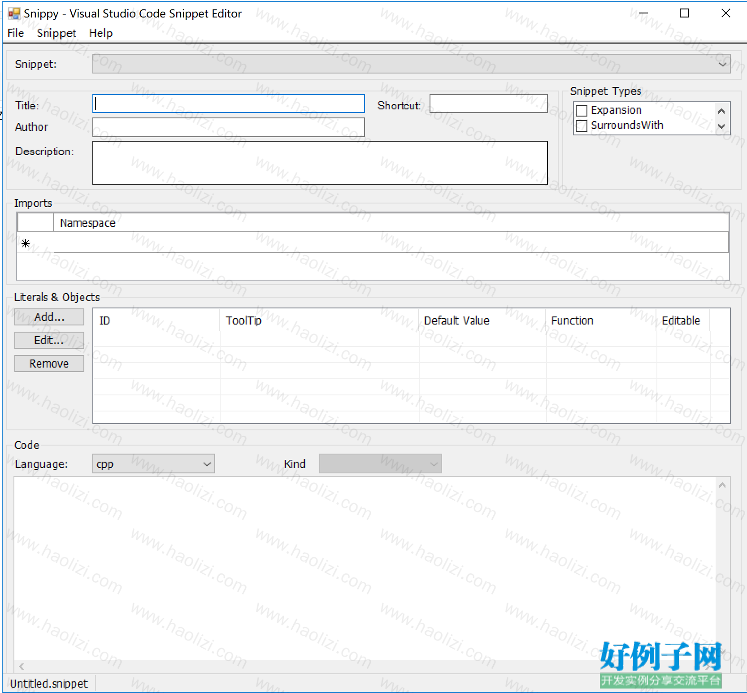Open the Kind dropdown
Image resolution: width=747 pixels, height=693 pixels.
pyautogui.click(x=381, y=464)
